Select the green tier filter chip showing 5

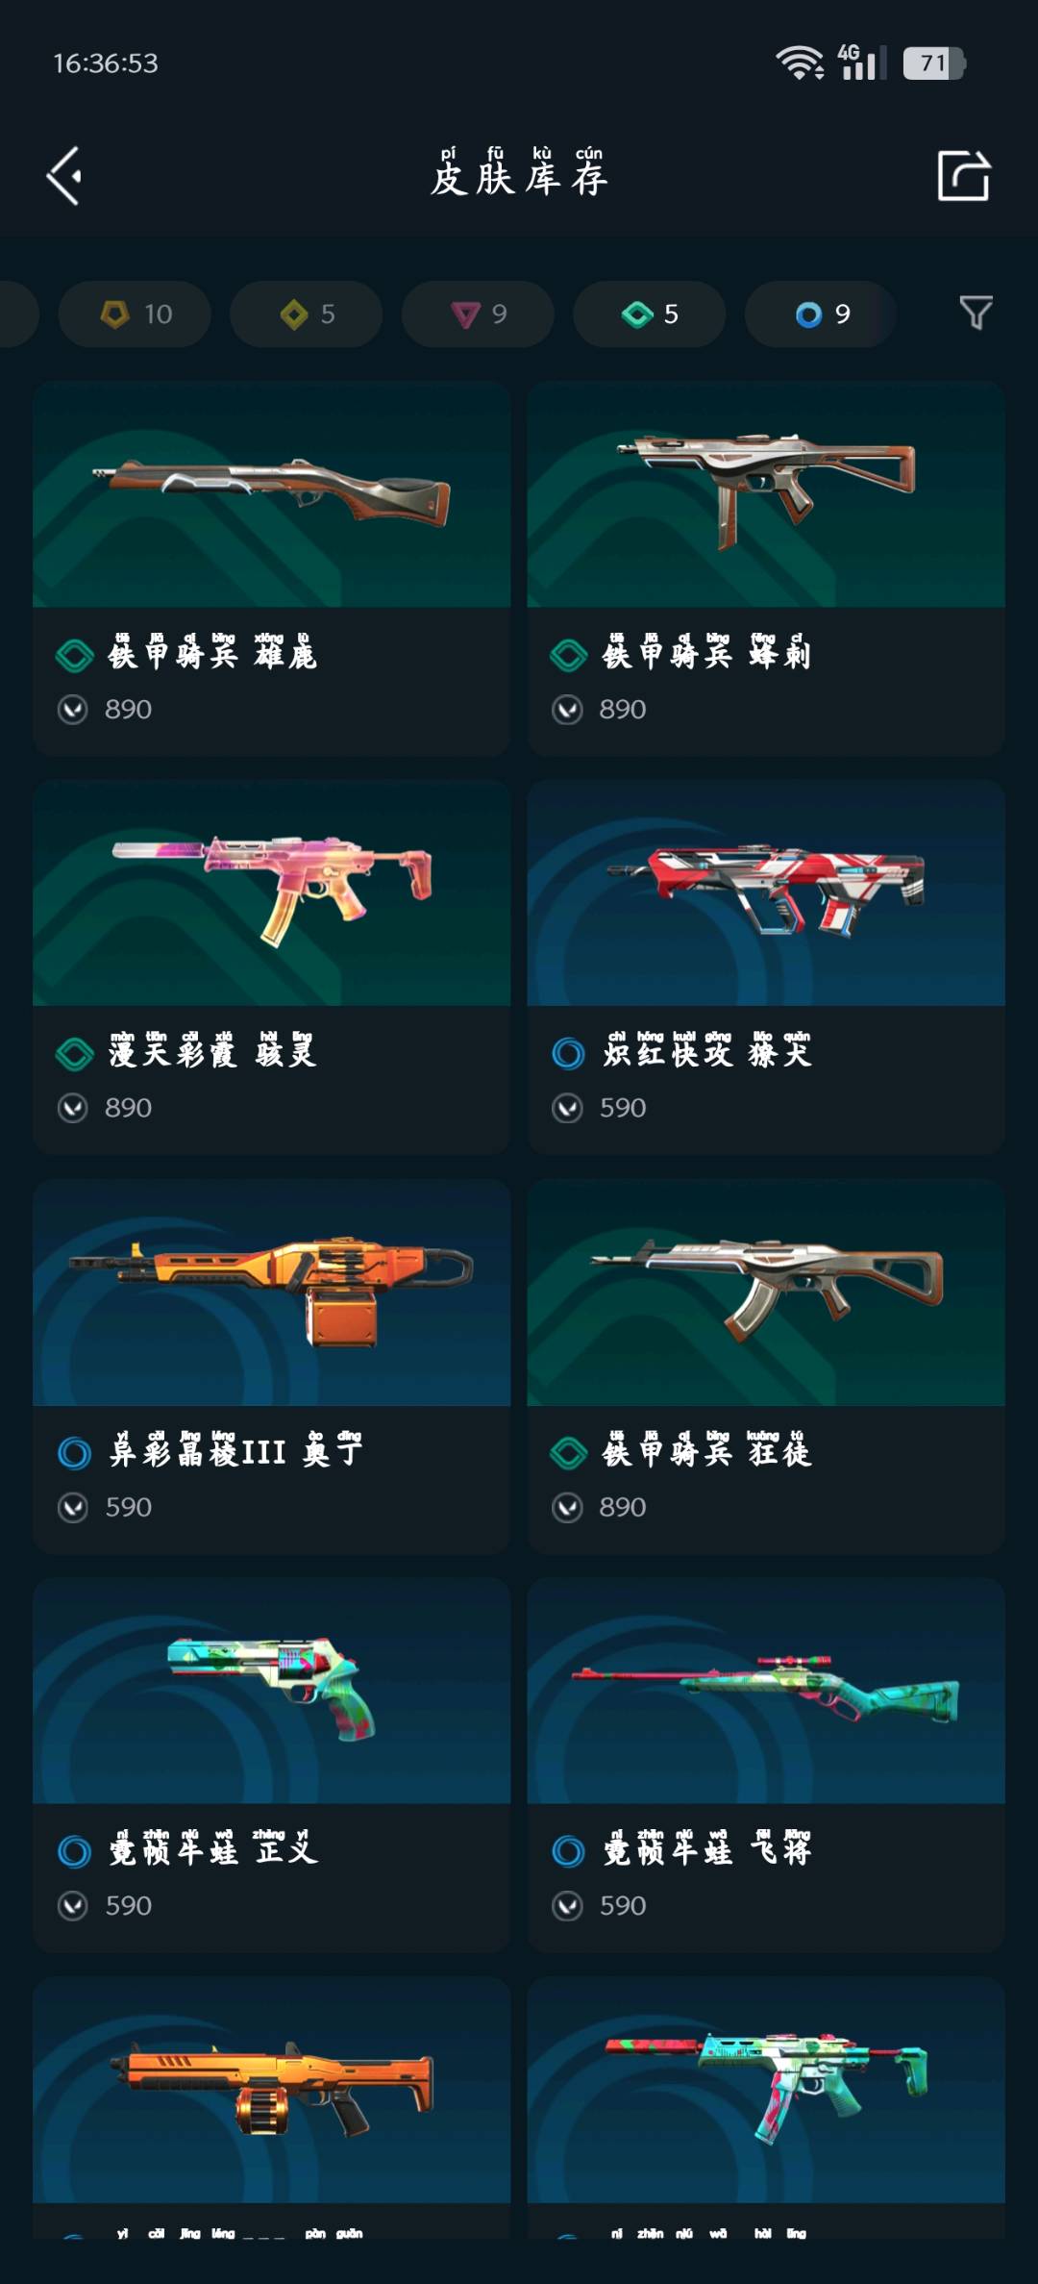click(649, 314)
